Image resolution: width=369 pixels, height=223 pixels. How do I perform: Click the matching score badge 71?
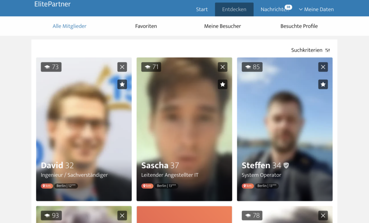coord(151,67)
